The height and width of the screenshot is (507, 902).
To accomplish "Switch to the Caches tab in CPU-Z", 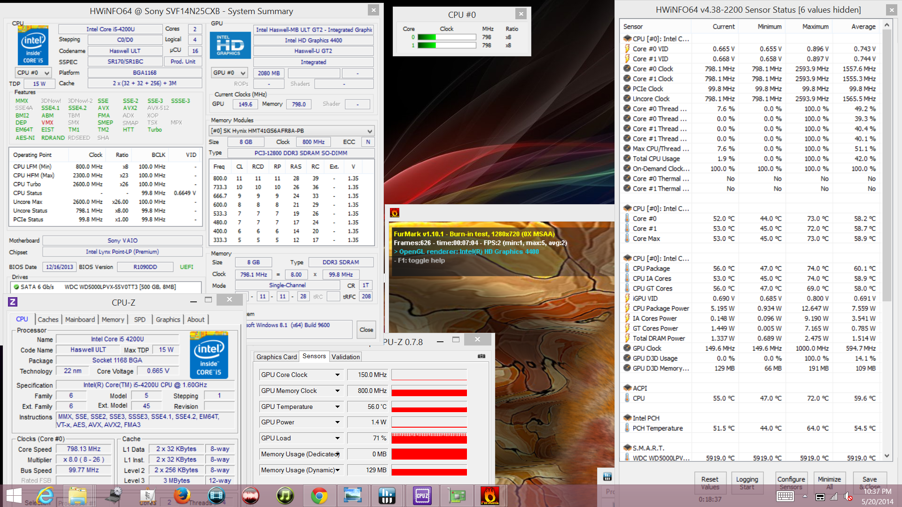I will pos(48,319).
